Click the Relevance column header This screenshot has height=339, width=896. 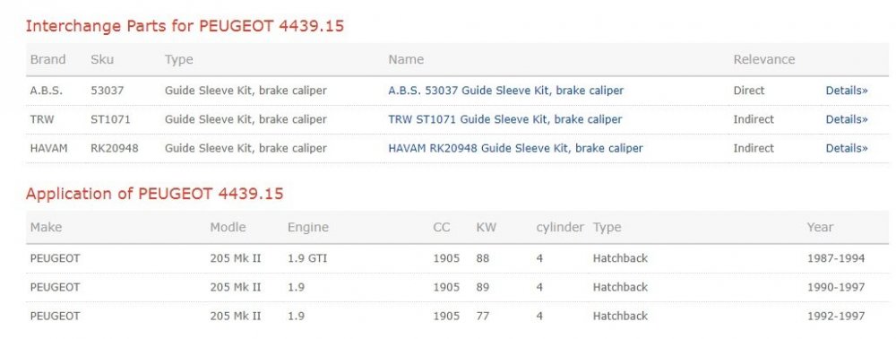[764, 59]
